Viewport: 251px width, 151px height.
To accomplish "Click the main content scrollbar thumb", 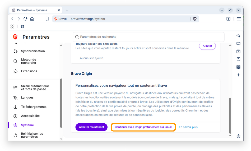I will tap(230, 115).
